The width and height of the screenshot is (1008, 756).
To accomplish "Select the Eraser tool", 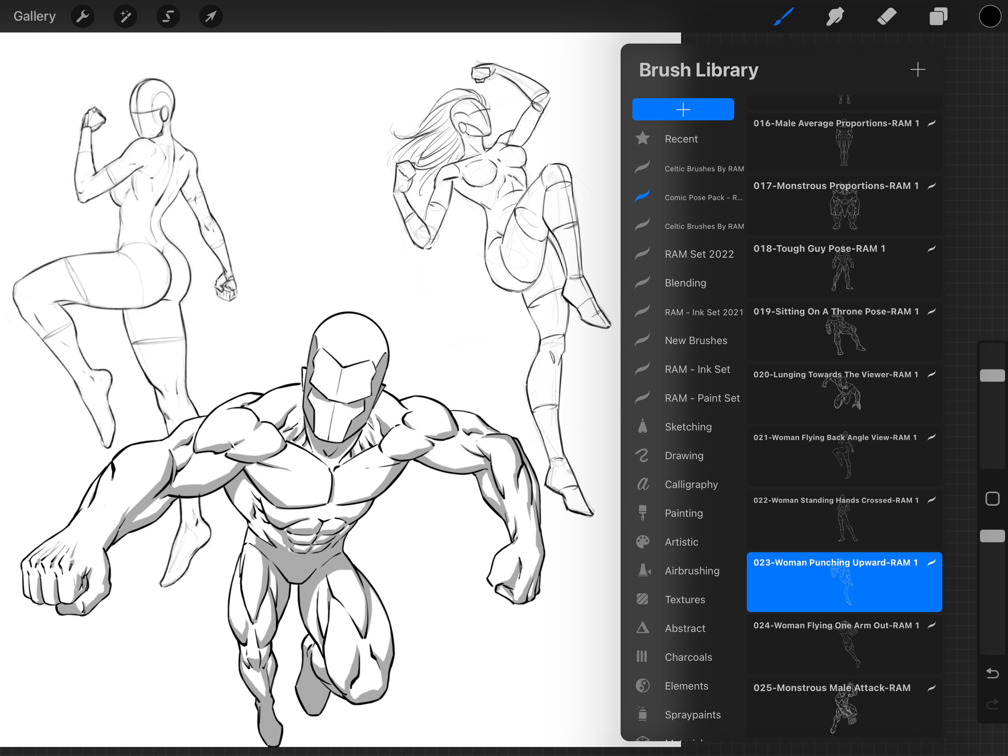I will tap(887, 16).
